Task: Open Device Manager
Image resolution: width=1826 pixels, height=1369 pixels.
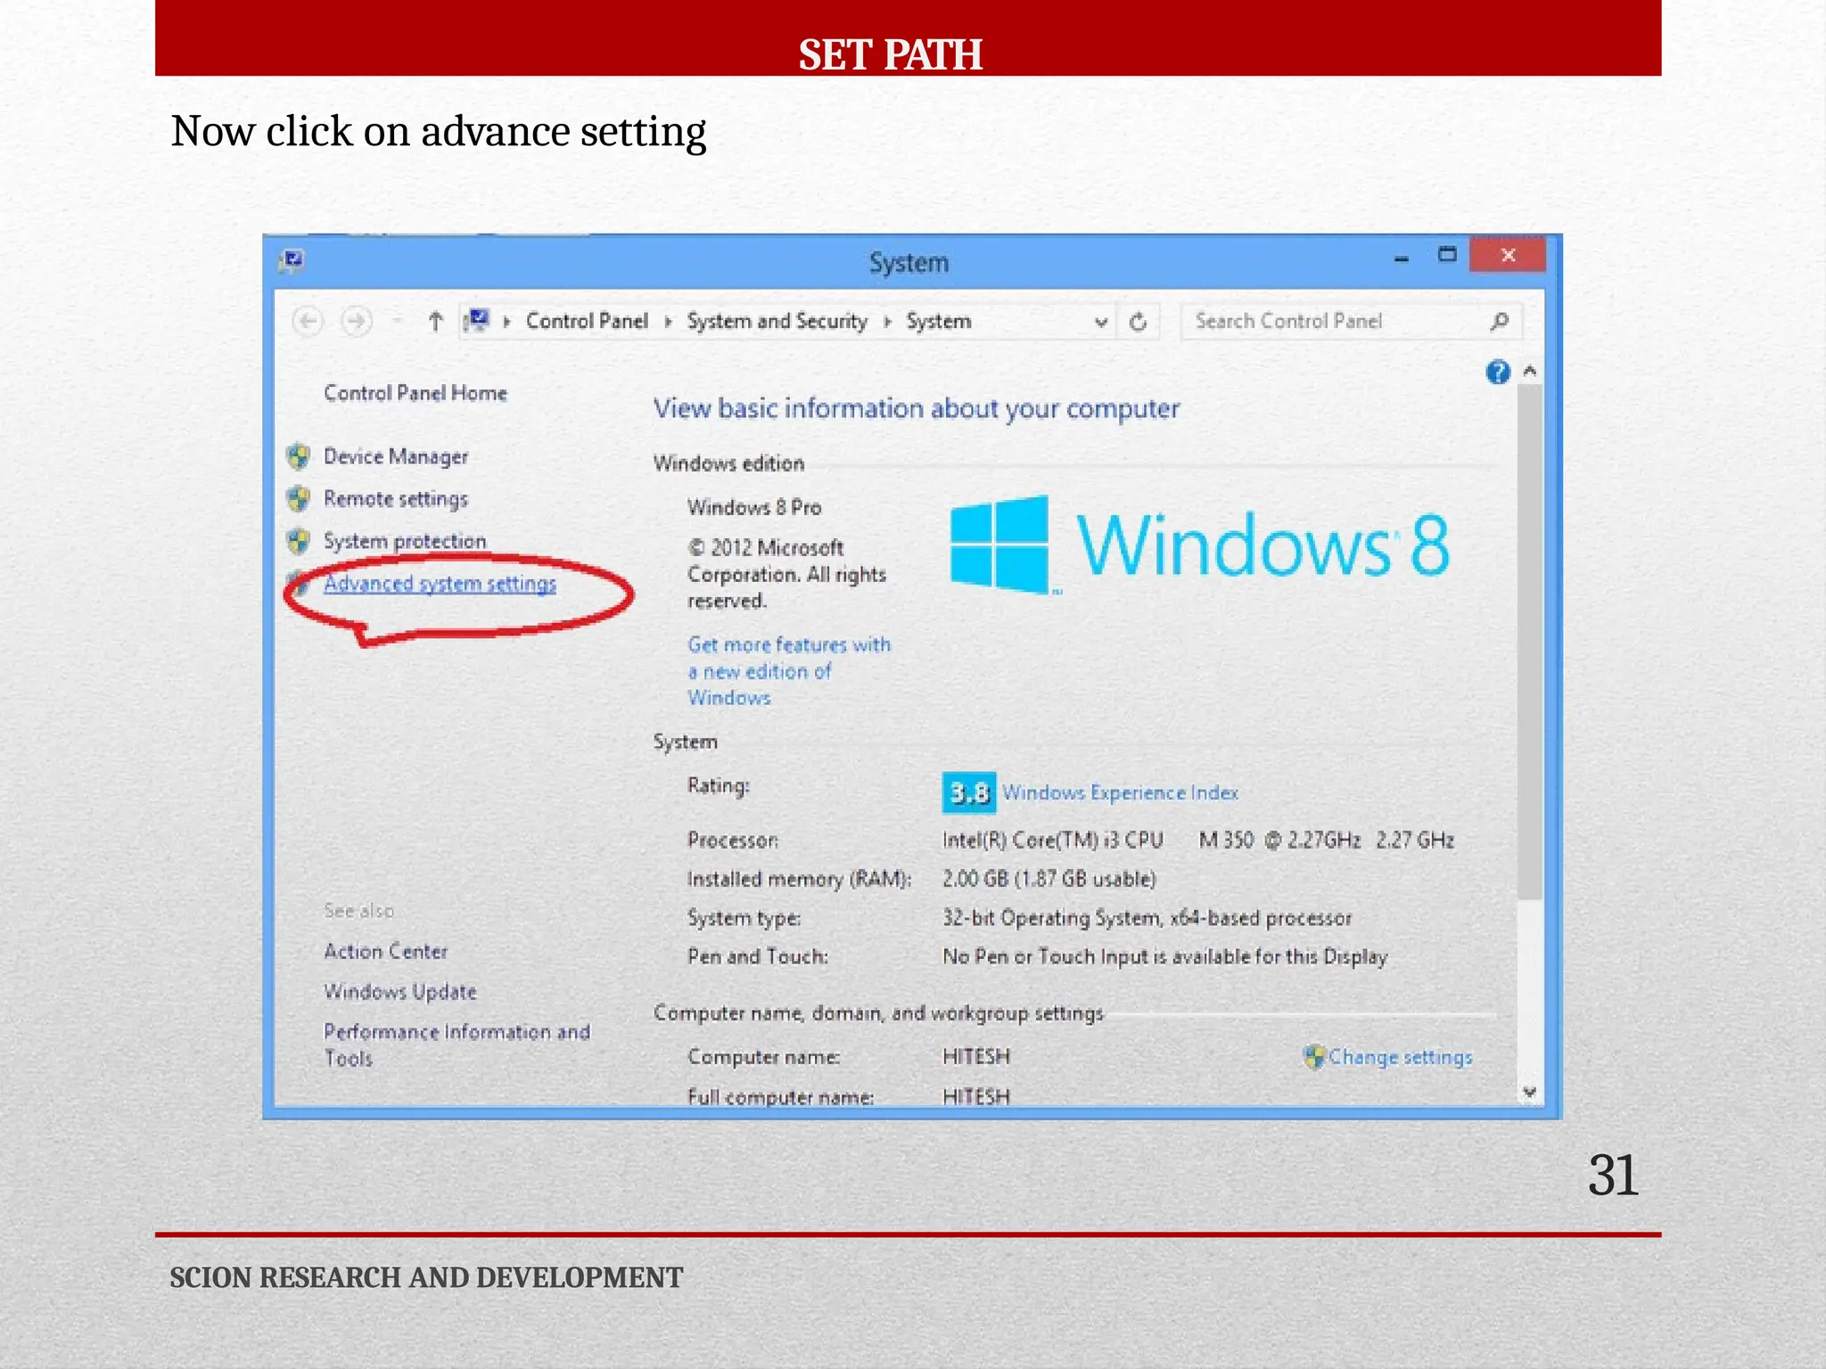Action: [x=396, y=456]
